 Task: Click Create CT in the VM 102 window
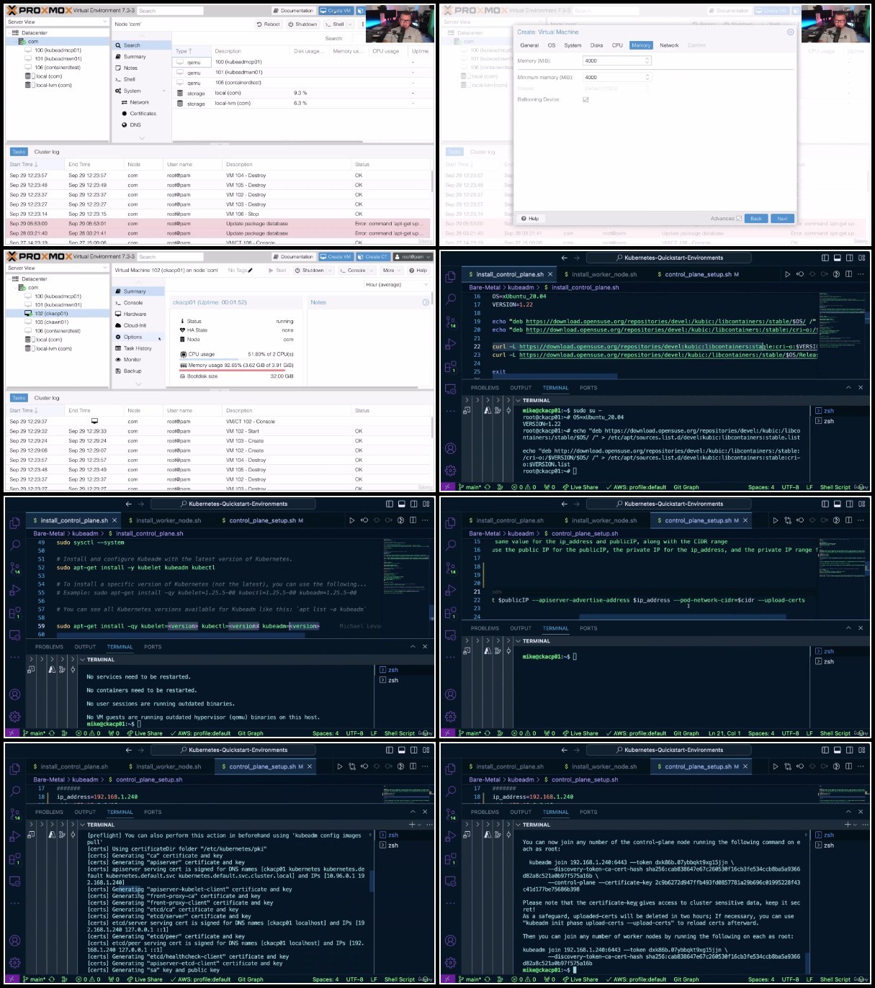pyautogui.click(x=373, y=257)
